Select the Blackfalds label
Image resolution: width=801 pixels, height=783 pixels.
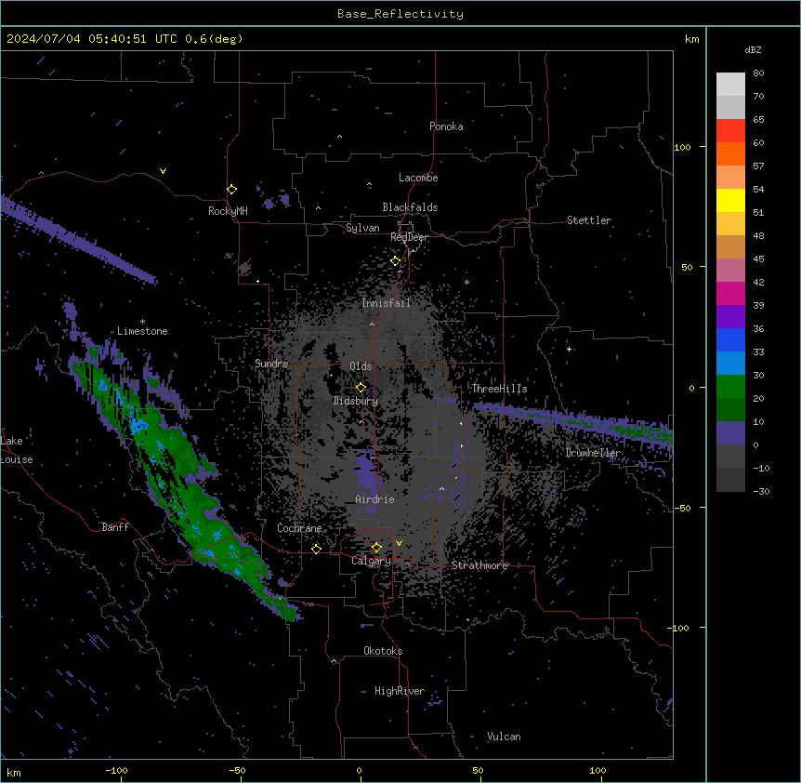[x=410, y=207]
